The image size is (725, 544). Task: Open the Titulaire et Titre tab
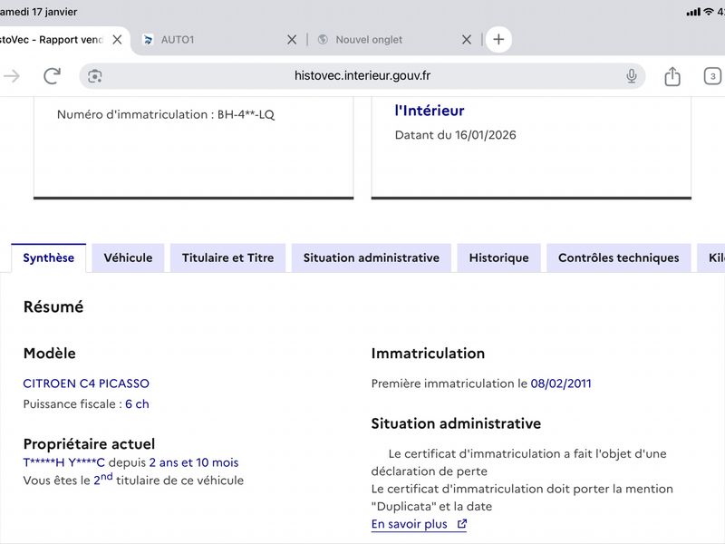[228, 257]
